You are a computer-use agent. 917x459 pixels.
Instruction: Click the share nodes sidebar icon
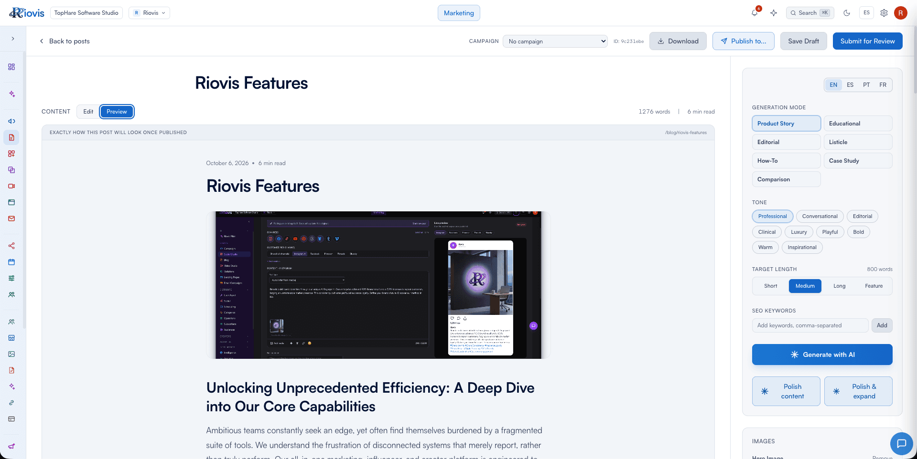11,246
